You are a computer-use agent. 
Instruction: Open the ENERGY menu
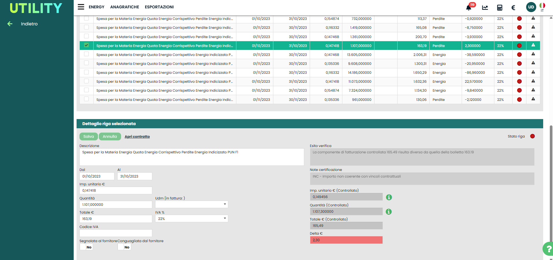click(x=97, y=7)
